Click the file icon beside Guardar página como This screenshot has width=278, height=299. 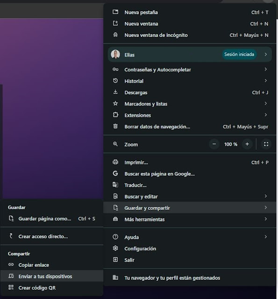11,218
